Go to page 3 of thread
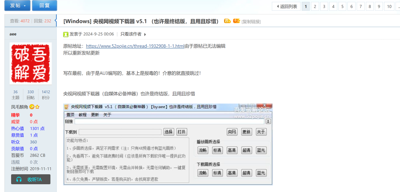 tap(324, 7)
